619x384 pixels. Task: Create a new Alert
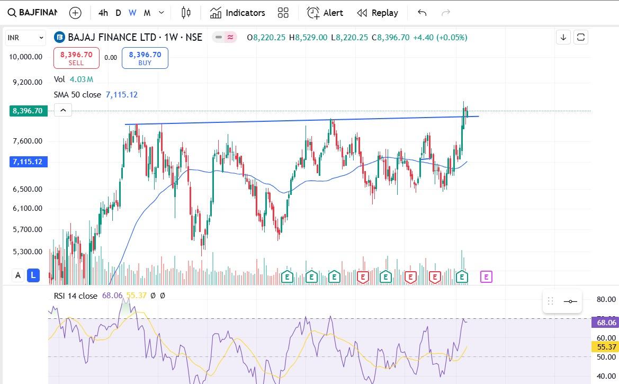tap(325, 13)
